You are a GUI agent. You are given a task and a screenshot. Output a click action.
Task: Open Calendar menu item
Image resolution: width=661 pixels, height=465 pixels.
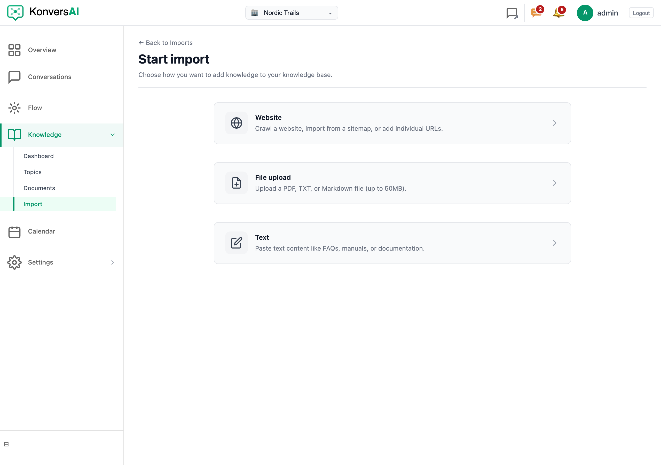(62, 232)
